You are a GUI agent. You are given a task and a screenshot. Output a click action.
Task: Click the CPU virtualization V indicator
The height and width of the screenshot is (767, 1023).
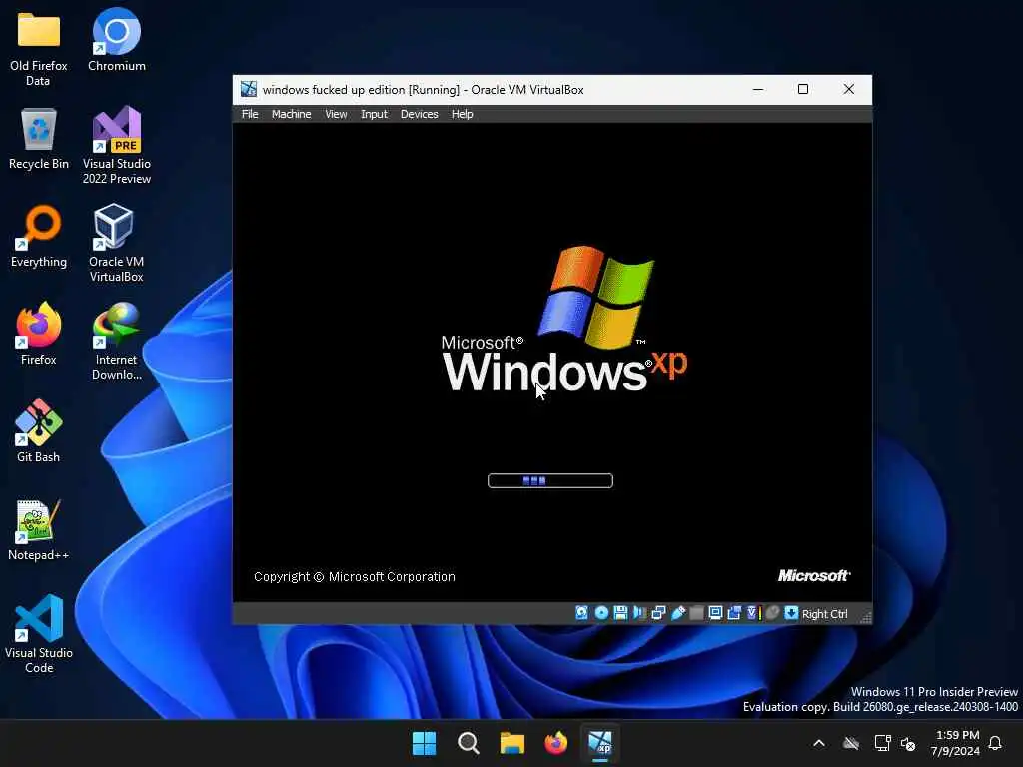(753, 613)
